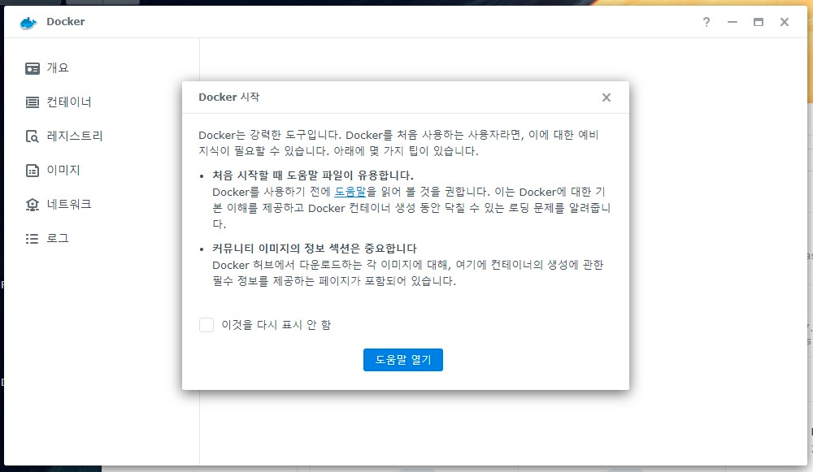Click the Docker whale logo icon
Screen dimensions: 813x472
pos(28,22)
